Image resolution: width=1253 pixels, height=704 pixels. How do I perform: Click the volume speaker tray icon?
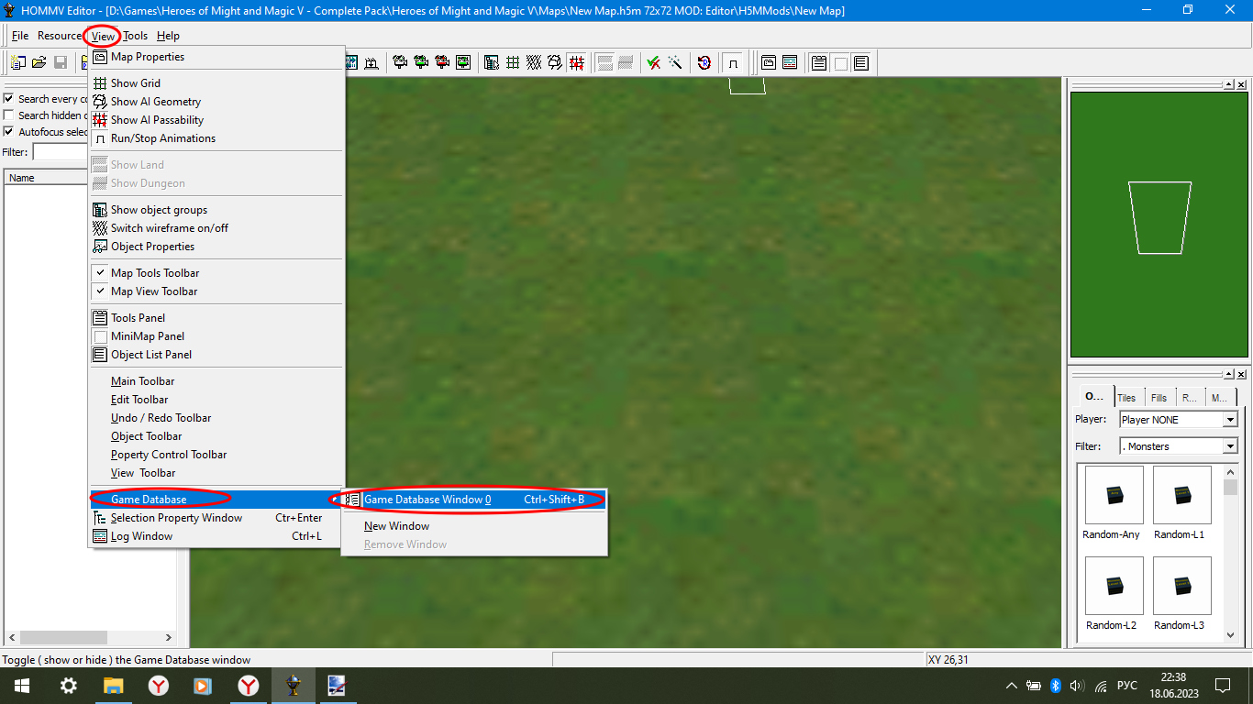[1077, 686]
